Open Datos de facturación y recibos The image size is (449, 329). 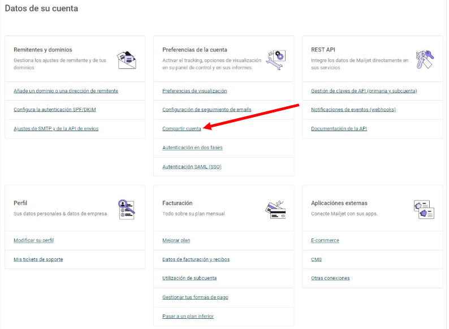pos(196,259)
